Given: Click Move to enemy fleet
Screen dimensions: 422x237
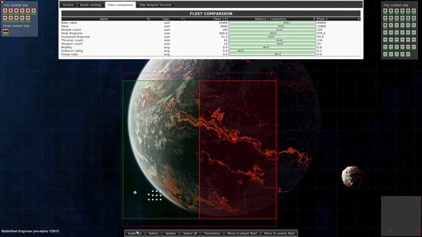Looking at the screenshot, I should (x=280, y=233).
